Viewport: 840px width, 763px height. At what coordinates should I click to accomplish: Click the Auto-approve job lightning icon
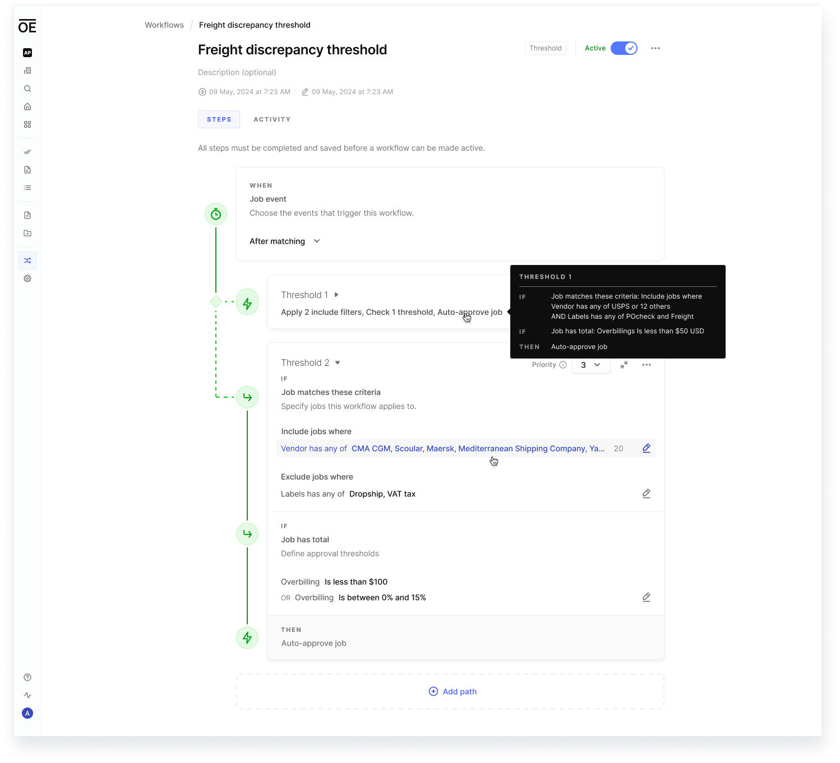247,638
